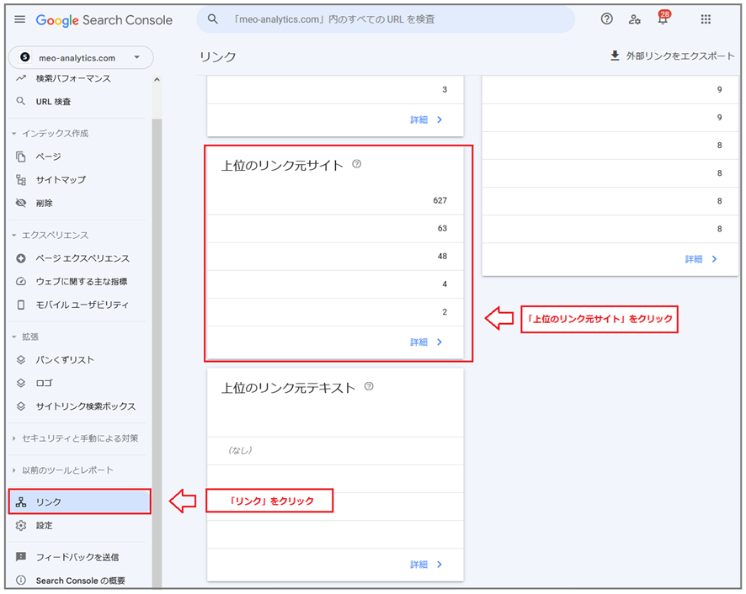Click the リンク page heading
This screenshot has width=746, height=594.
(218, 57)
